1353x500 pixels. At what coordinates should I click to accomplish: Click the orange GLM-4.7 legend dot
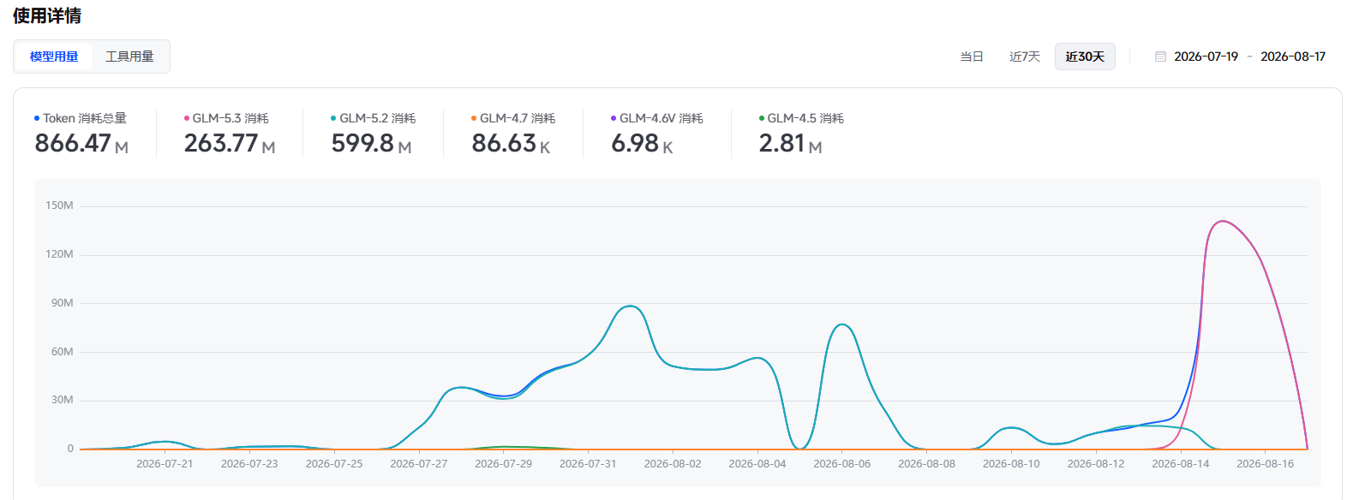coord(474,118)
